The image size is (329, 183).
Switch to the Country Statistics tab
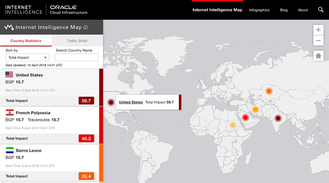[x=26, y=41]
